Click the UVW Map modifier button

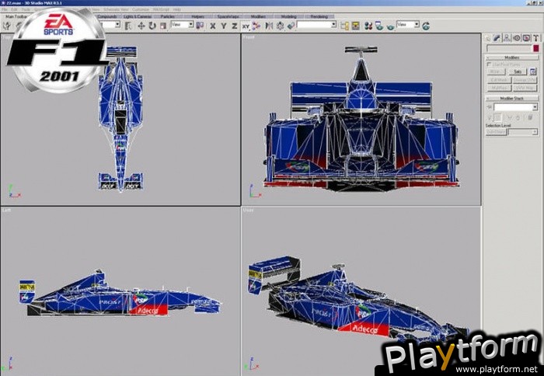[525, 88]
